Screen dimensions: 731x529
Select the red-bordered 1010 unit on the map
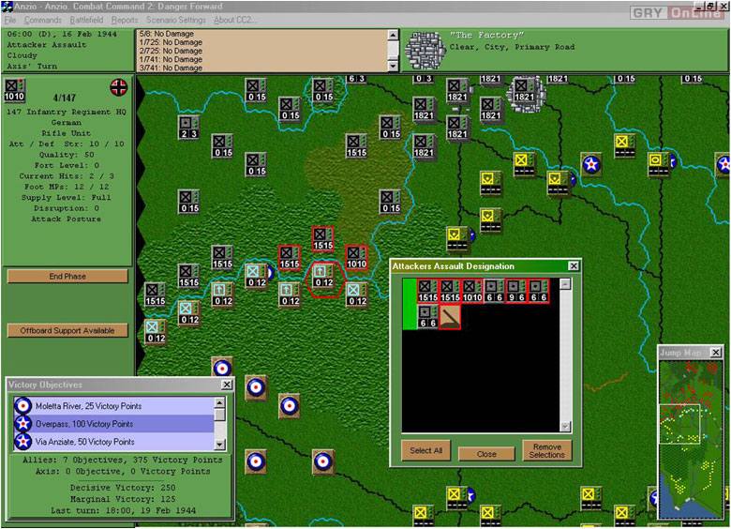pos(356,258)
